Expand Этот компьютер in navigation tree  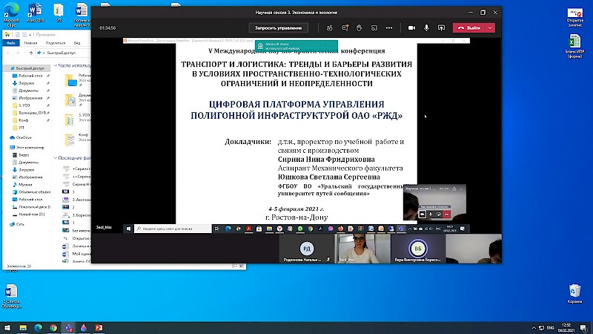(4, 148)
